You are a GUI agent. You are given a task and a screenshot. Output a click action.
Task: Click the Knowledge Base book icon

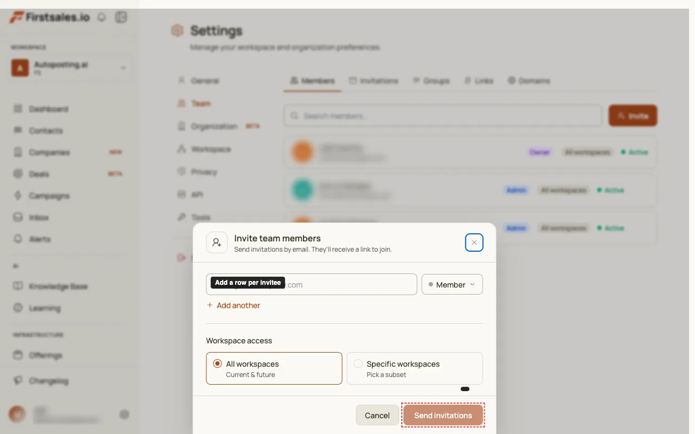[18, 286]
